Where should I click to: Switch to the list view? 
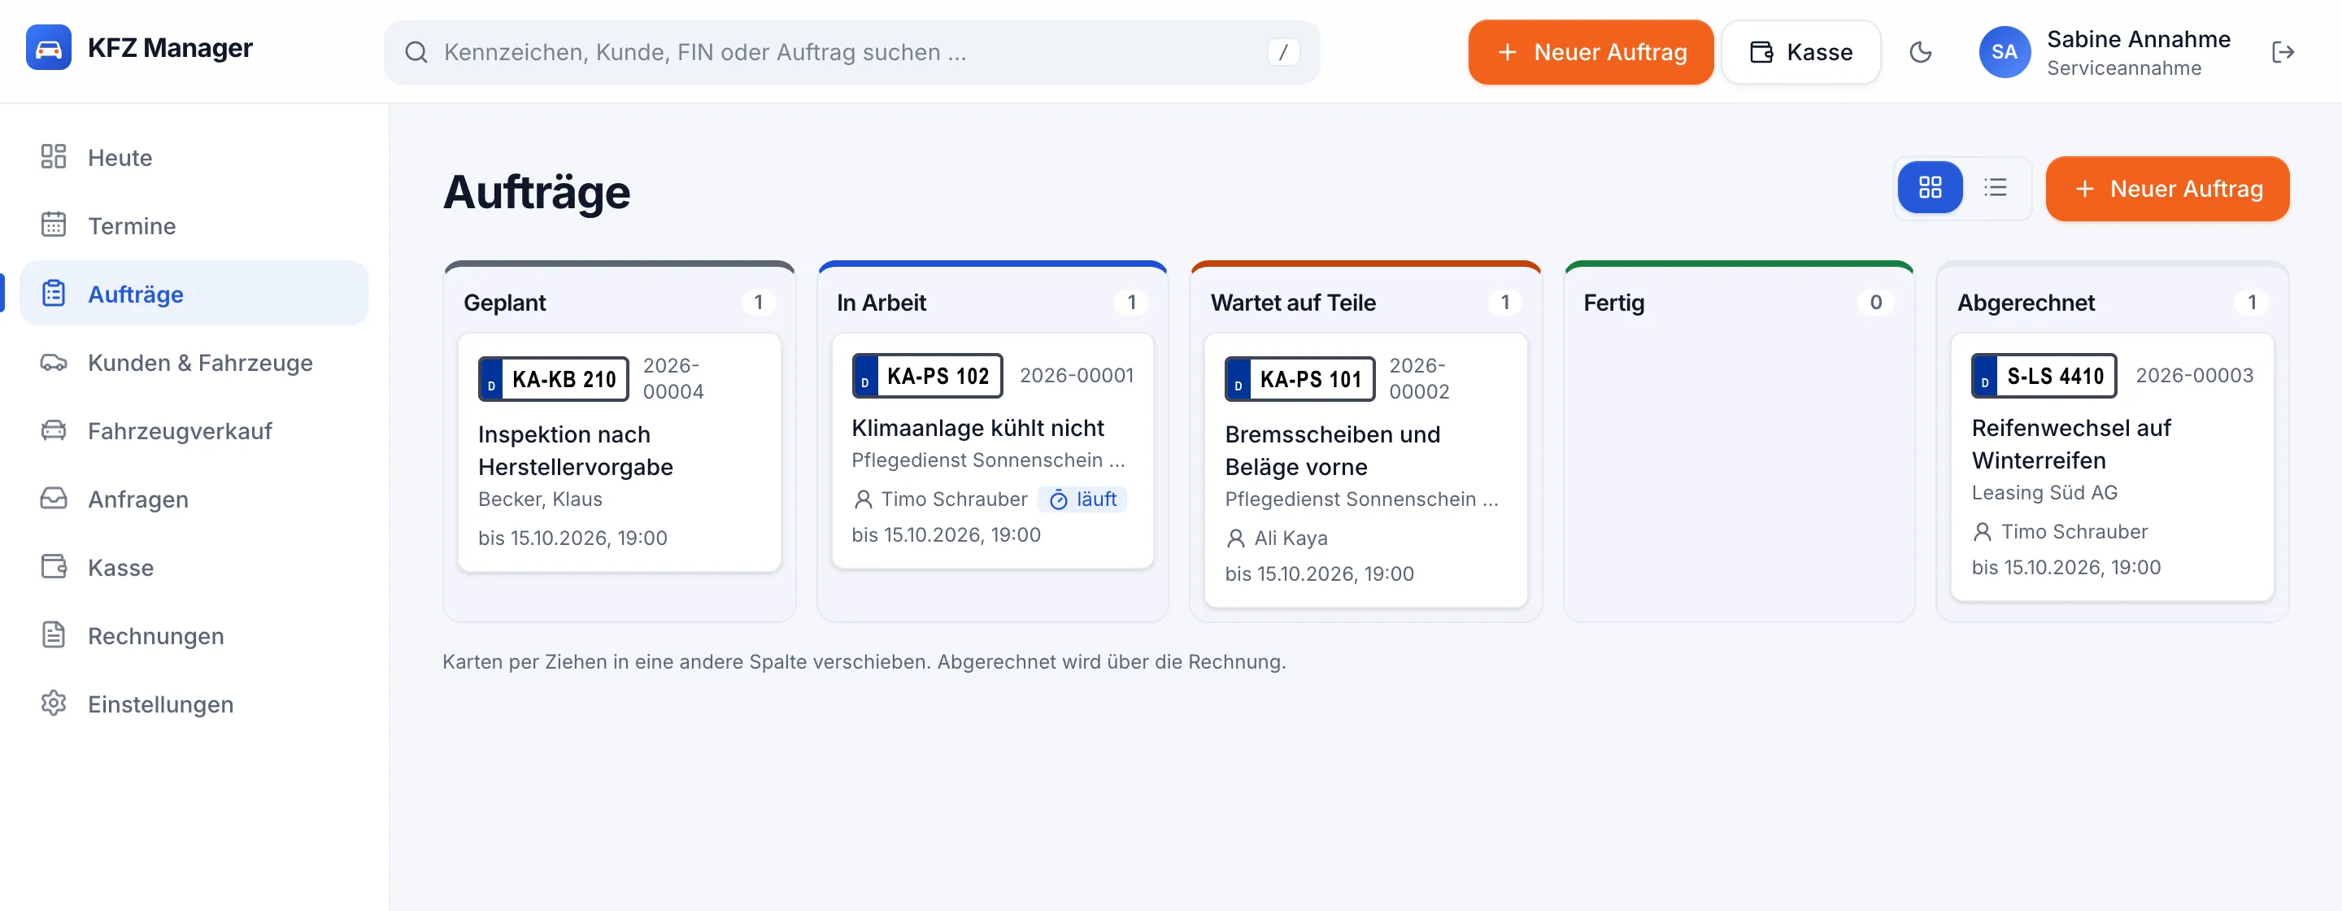pyautogui.click(x=1995, y=187)
